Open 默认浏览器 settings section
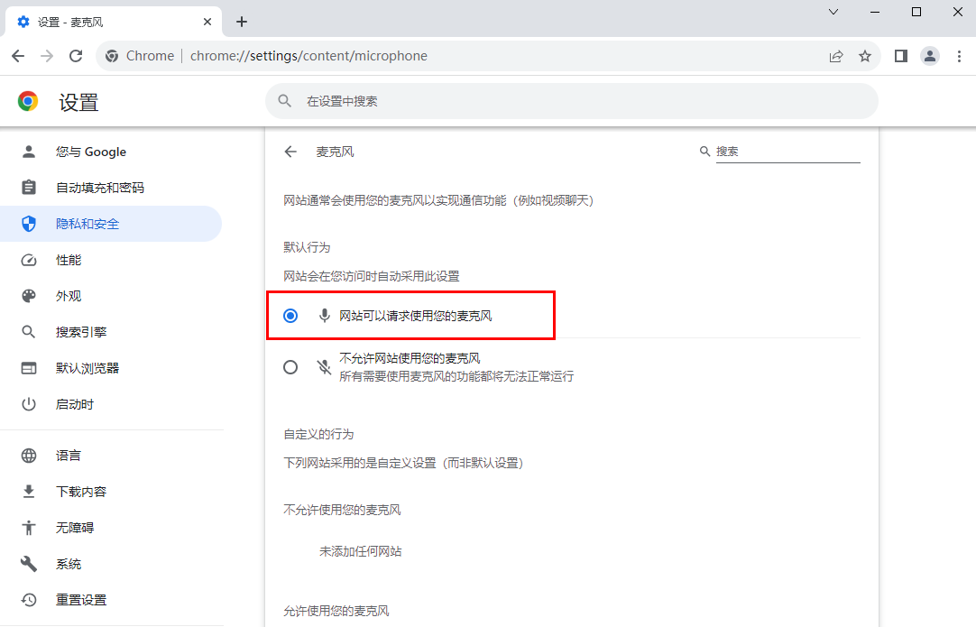Viewport: 976px width, 627px height. tap(111, 368)
